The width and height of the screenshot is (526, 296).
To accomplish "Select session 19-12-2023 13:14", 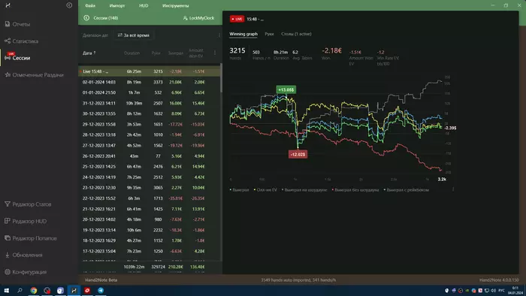I will click(150, 230).
